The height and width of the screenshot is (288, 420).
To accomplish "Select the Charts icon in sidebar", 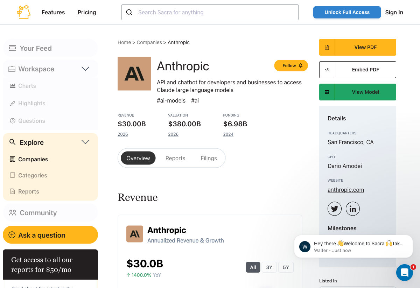I will click(x=13, y=86).
